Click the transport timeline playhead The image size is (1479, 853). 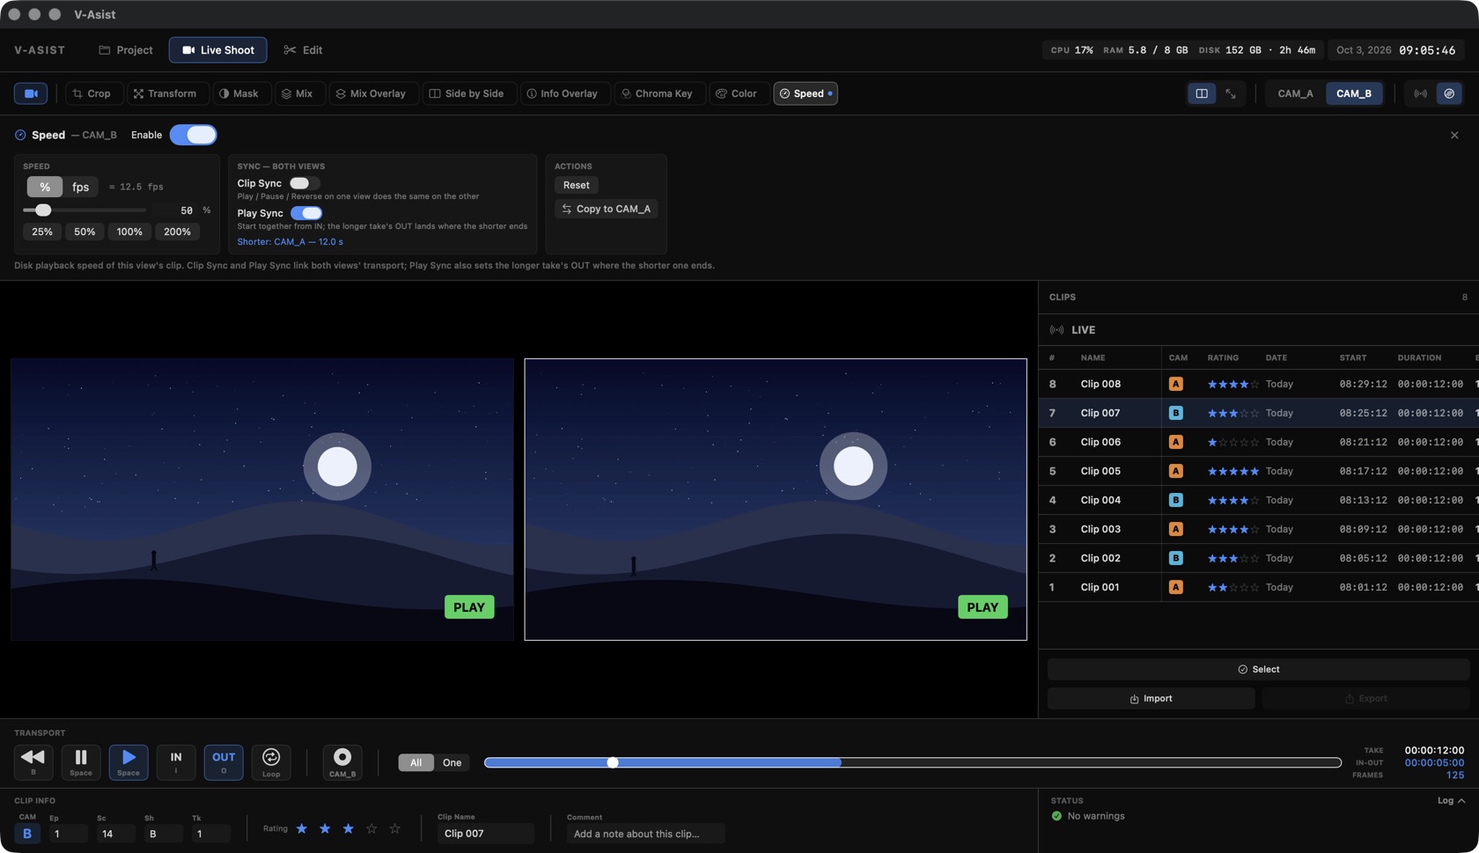[613, 762]
